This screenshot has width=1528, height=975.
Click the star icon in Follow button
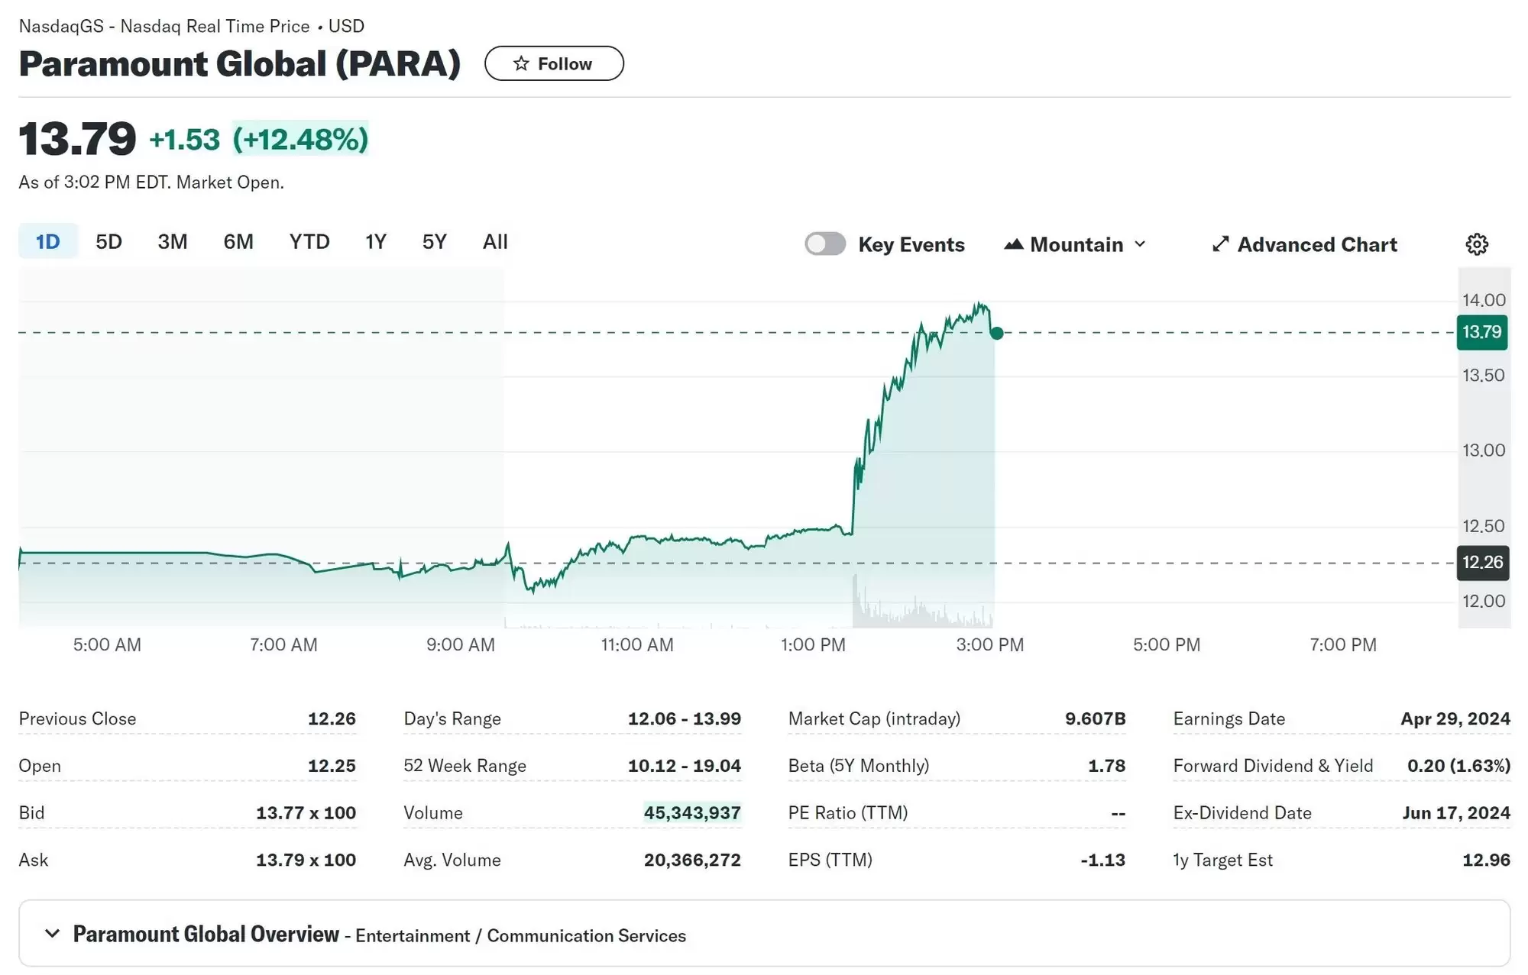click(521, 63)
